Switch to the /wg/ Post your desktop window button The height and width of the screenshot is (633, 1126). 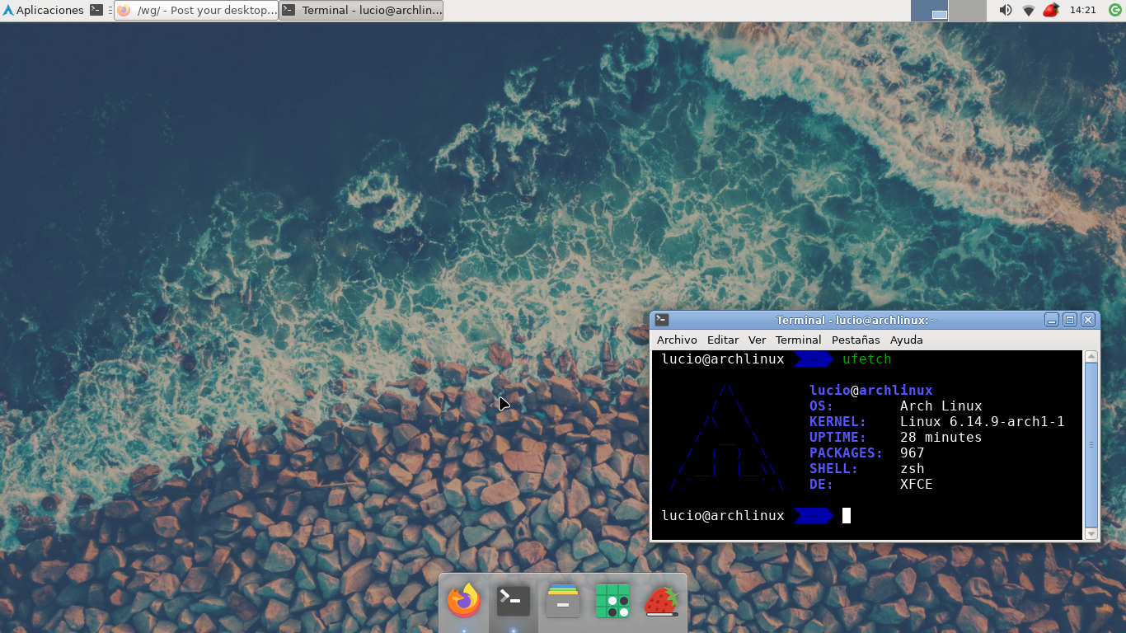click(x=196, y=10)
